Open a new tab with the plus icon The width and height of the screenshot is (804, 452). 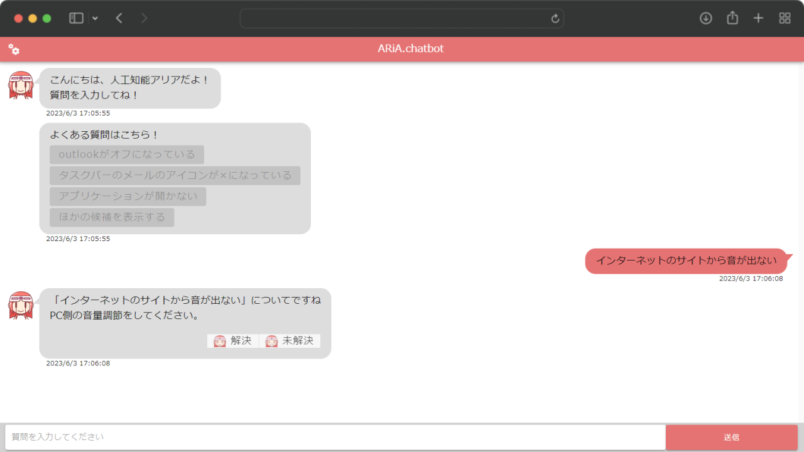click(758, 18)
